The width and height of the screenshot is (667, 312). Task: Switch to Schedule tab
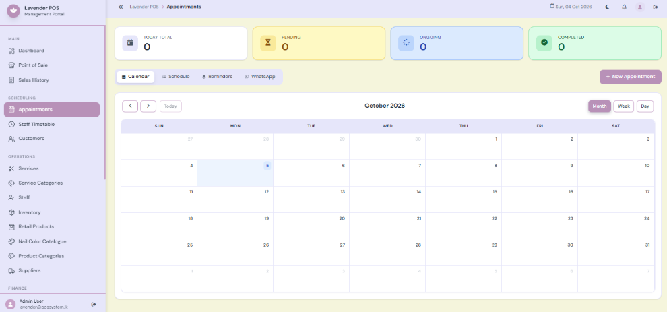pos(176,77)
